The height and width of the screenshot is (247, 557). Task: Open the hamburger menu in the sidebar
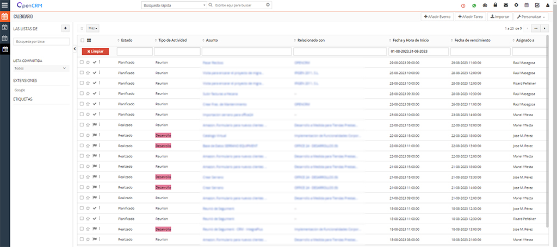point(4,6)
